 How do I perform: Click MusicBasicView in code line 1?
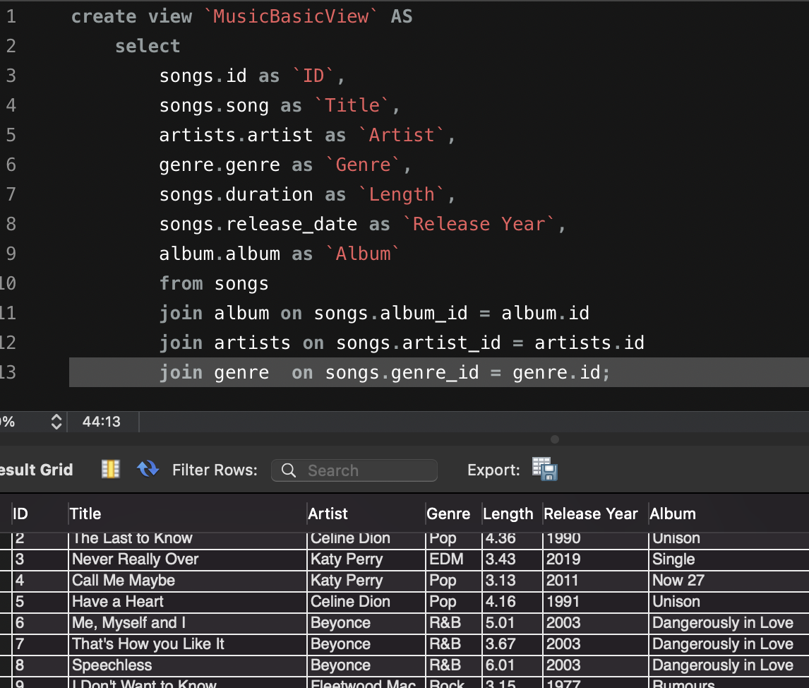click(x=291, y=16)
